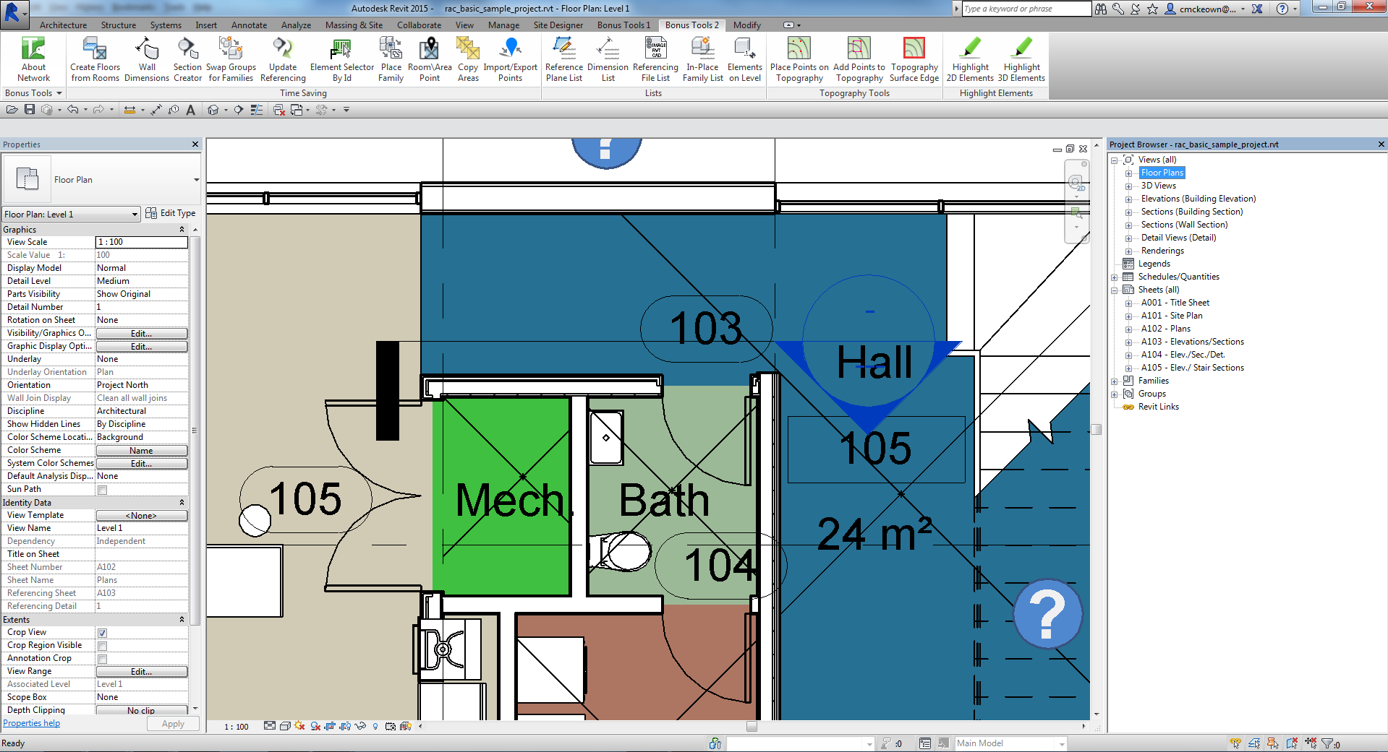Expand the A101 - Site Plan sheet

pos(1130,316)
